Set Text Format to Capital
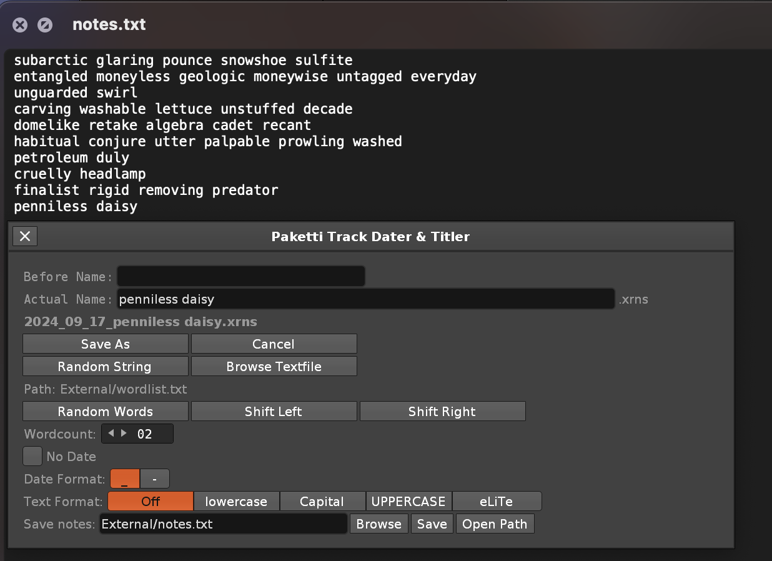 (322, 502)
